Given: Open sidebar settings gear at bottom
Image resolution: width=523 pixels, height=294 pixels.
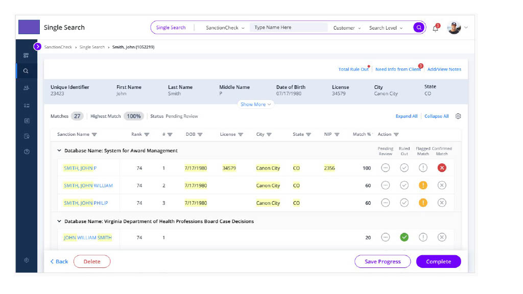Looking at the screenshot, I should pyautogui.click(x=27, y=260).
